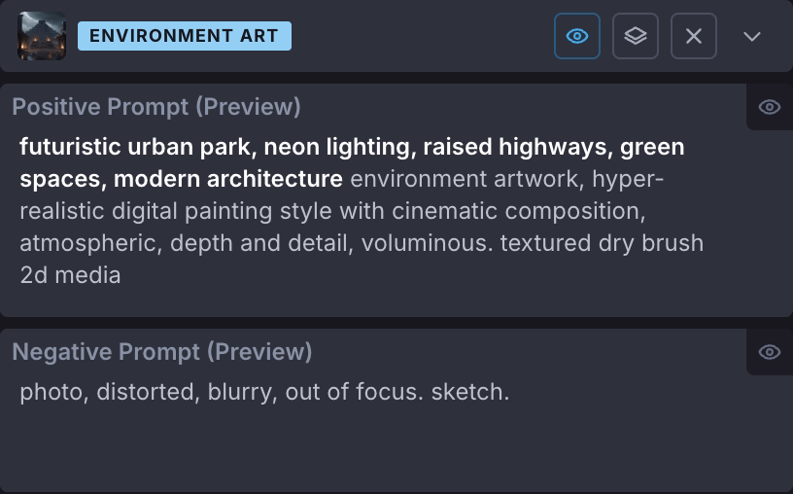The width and height of the screenshot is (793, 494).
Task: Click the Environment Art style thumbnail
Action: (x=42, y=36)
